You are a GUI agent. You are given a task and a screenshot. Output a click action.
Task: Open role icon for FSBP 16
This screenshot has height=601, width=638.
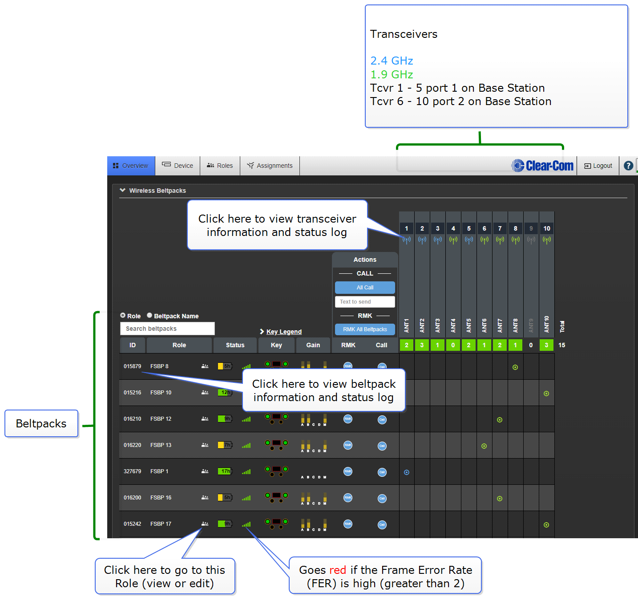[205, 498]
